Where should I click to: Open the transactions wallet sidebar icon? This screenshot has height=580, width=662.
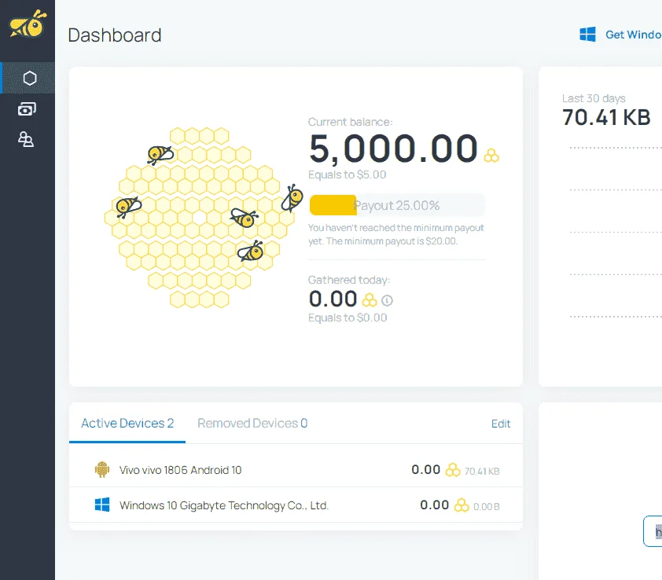pos(27,109)
